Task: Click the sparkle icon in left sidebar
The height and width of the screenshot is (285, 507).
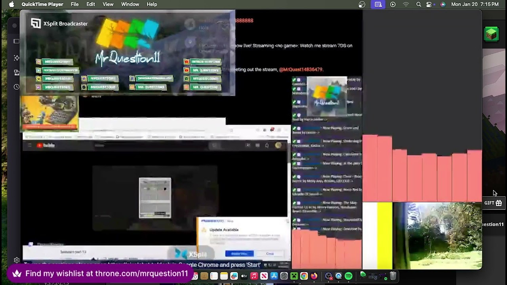Action: (16, 58)
